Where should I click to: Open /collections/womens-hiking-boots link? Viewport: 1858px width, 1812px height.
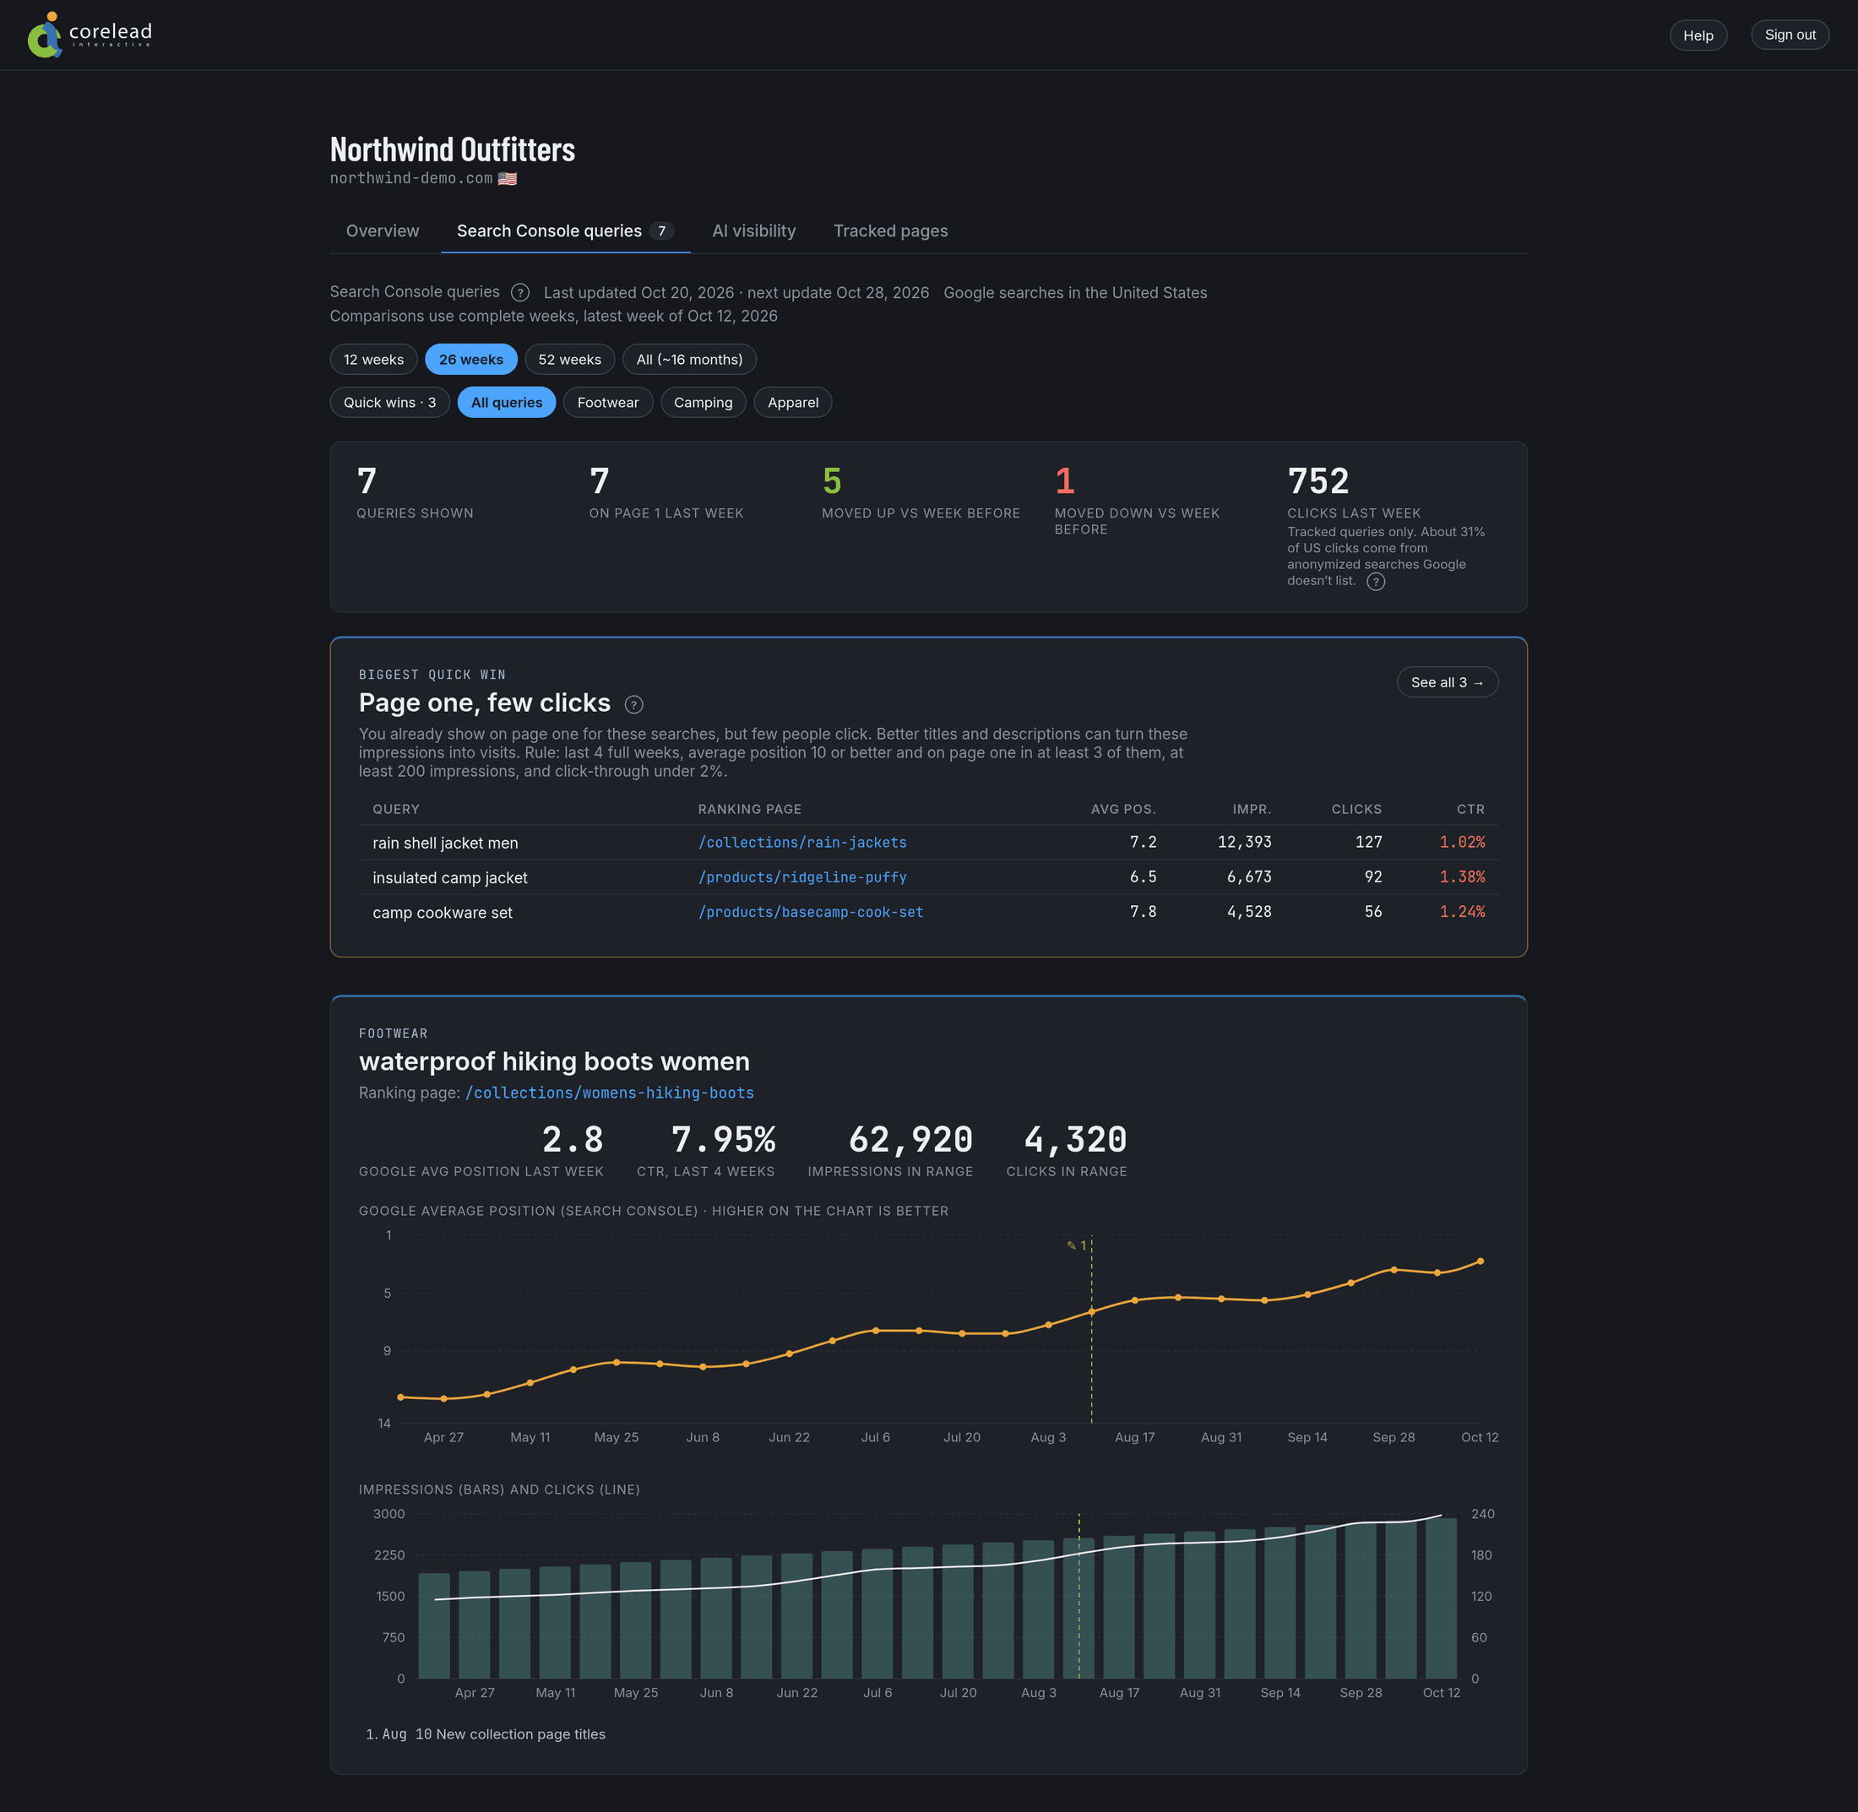click(609, 1093)
